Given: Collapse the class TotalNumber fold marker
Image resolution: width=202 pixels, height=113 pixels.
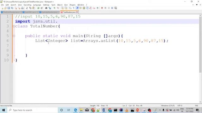Looking at the screenshot, I should (14, 26).
